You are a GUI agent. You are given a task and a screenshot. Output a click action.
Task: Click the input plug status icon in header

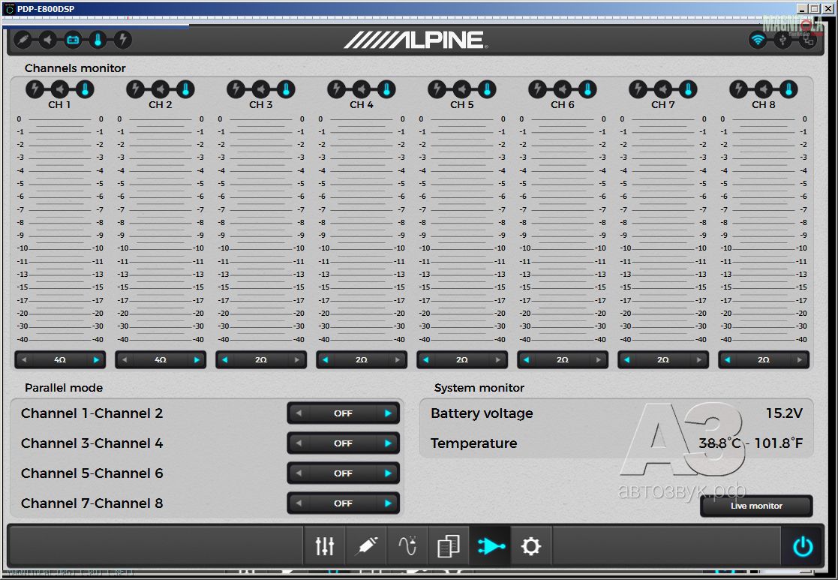coord(23,40)
